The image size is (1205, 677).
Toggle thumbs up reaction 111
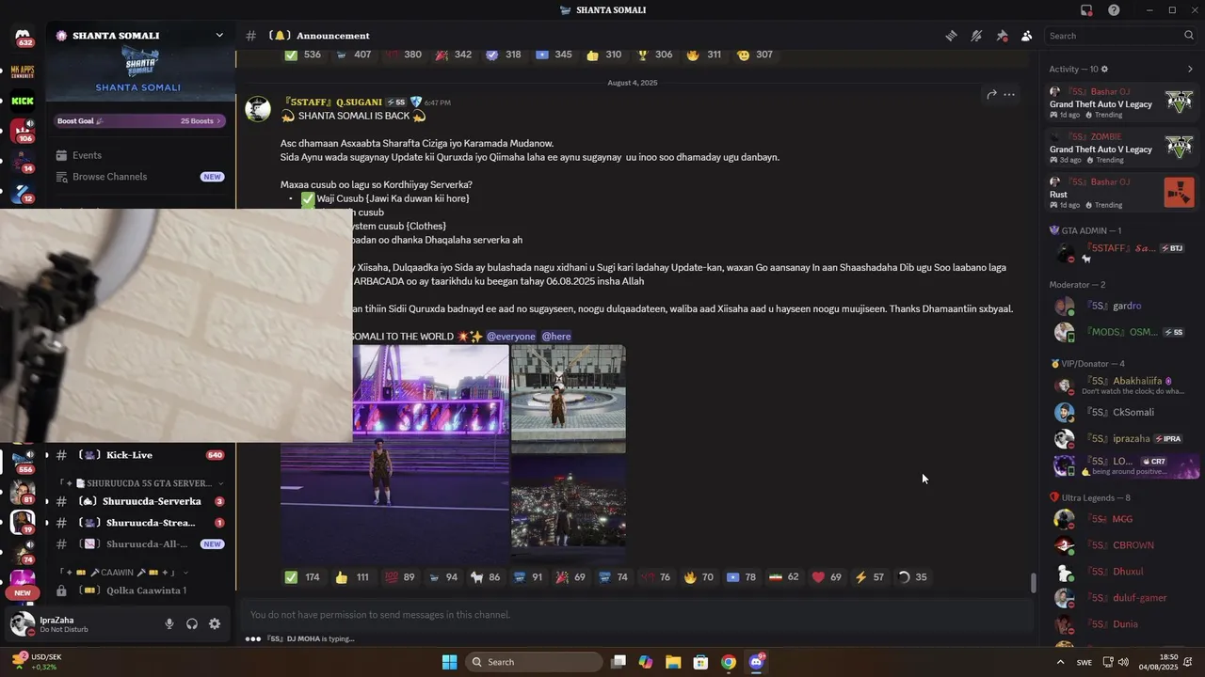tap(353, 577)
